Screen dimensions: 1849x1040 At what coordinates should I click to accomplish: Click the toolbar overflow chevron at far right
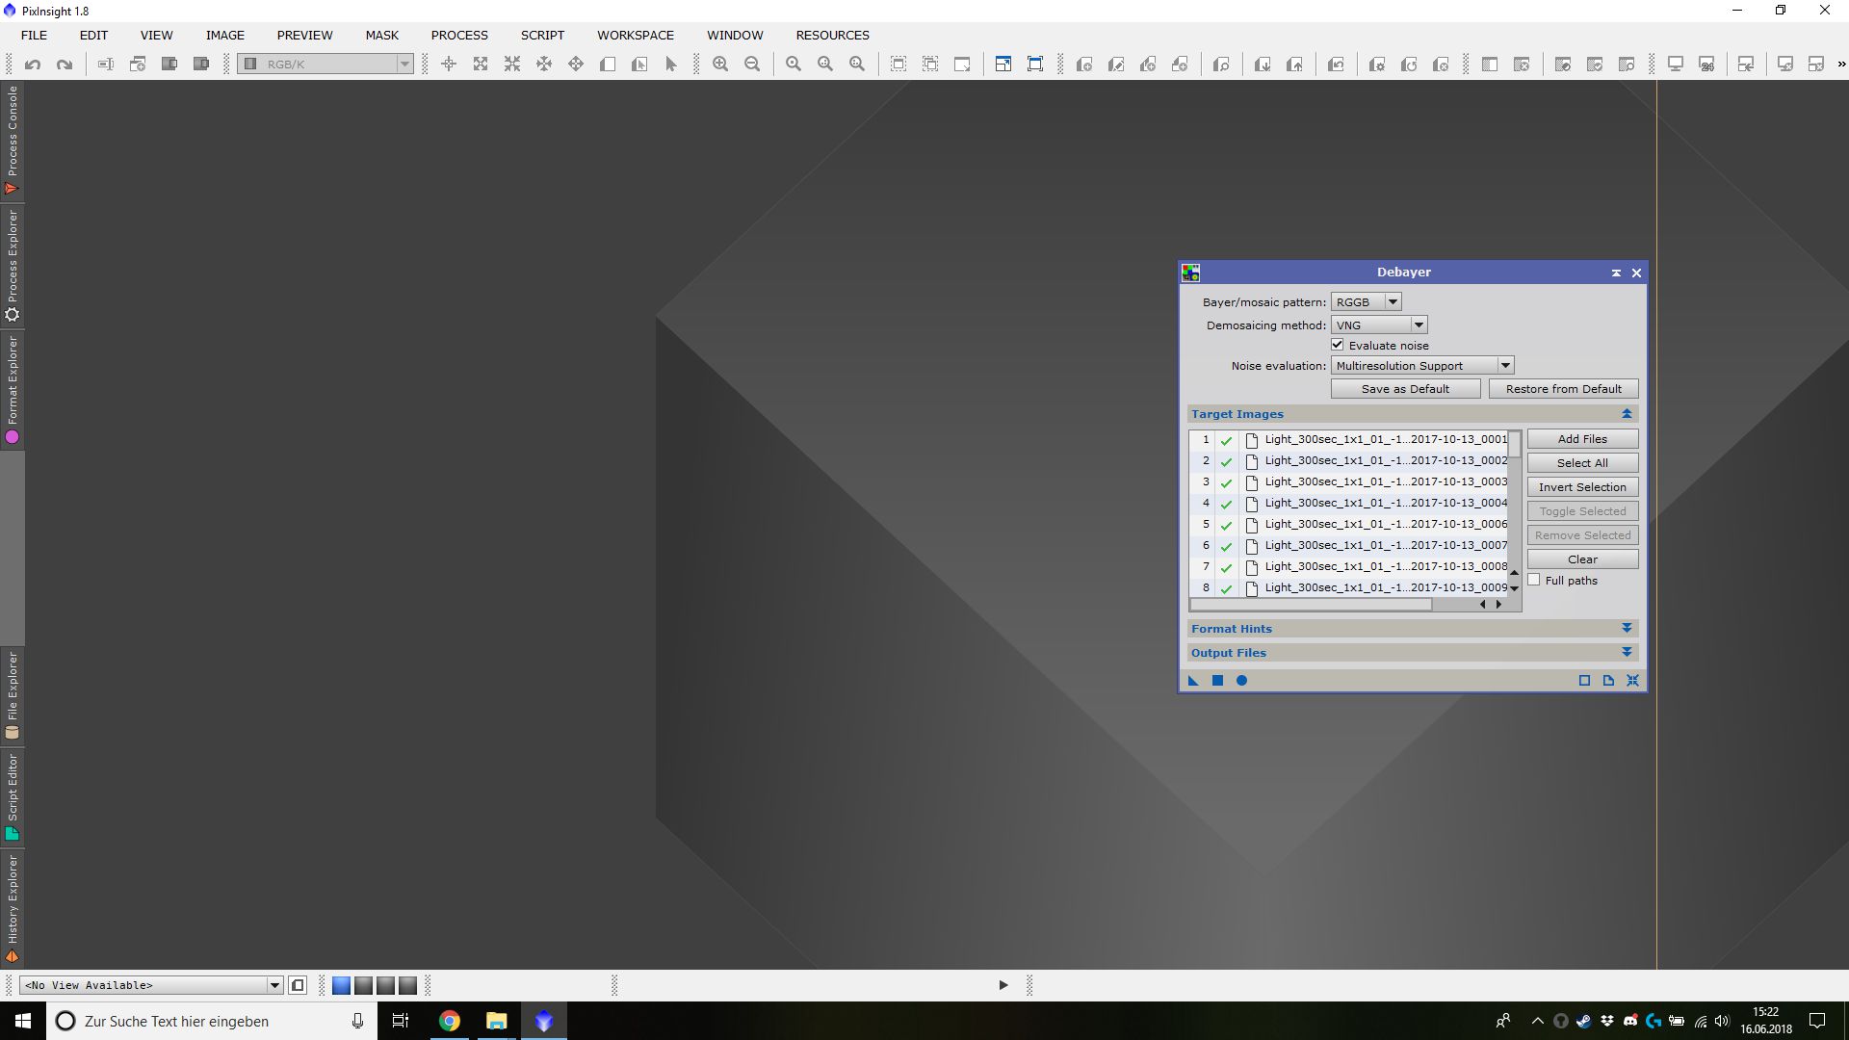coord(1841,65)
